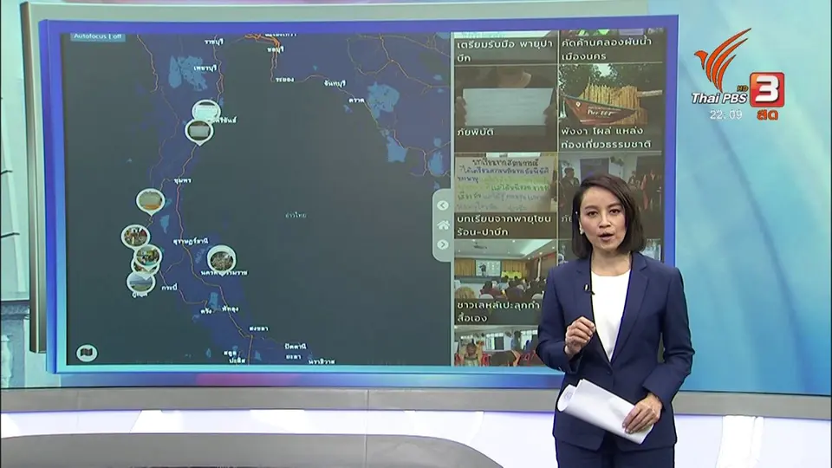Open the ภัยพิบัติ story card
832x468 pixels.
[x=505, y=110]
